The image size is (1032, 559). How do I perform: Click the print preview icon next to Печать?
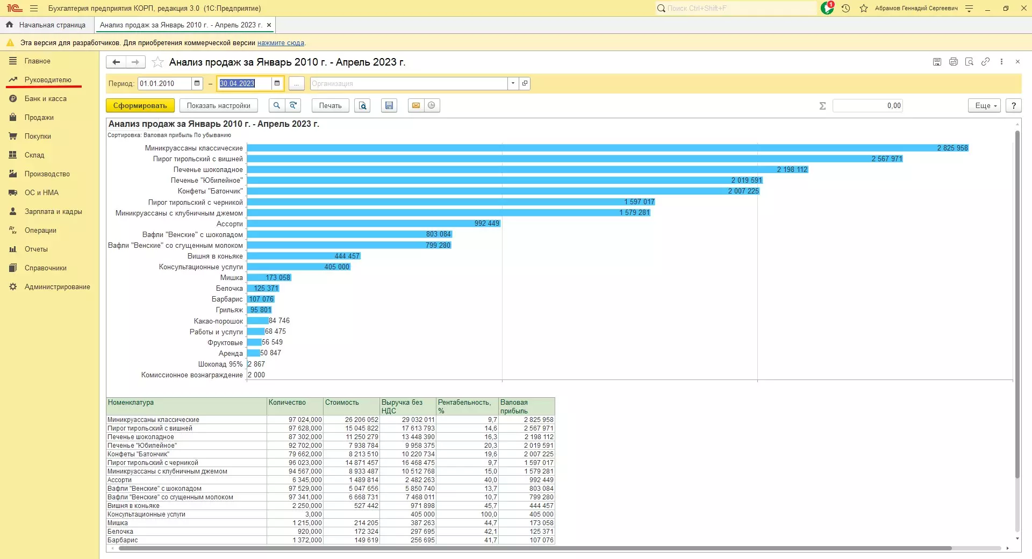pos(363,106)
